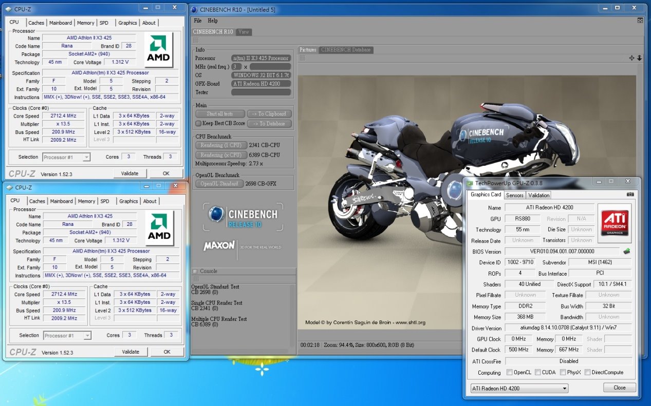Click Core Speed value in upper CPU-Z
The width and height of the screenshot is (651, 406).
coord(64,116)
